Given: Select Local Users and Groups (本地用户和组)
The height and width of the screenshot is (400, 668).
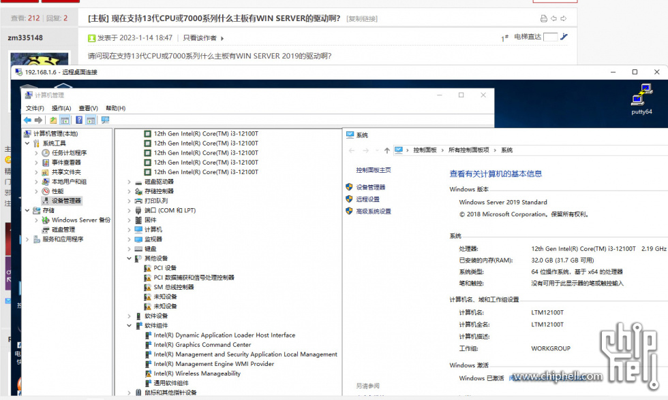Looking at the screenshot, I should coord(69,182).
